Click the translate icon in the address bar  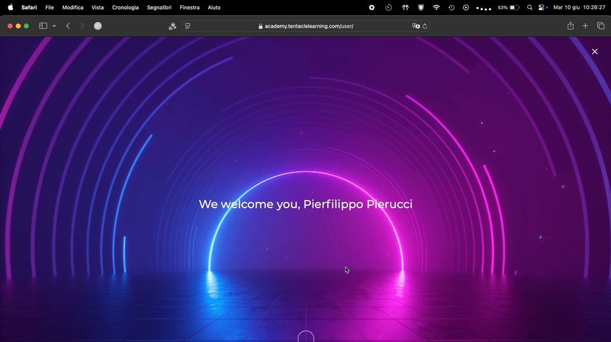tap(416, 26)
